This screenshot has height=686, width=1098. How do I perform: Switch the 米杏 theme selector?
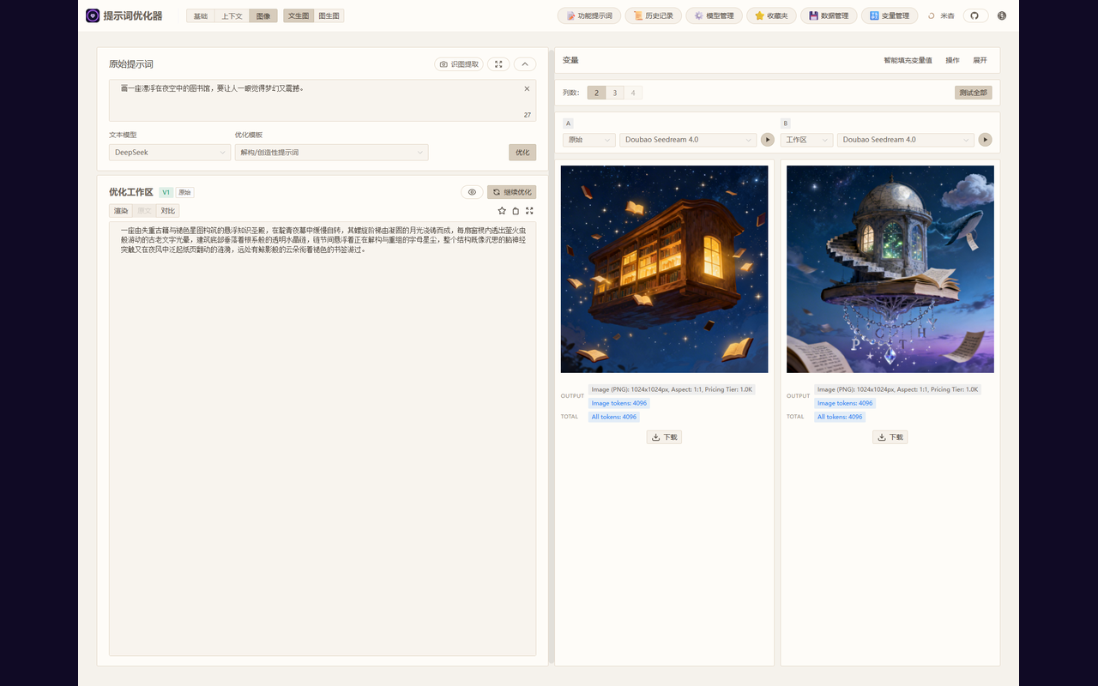coord(941,15)
